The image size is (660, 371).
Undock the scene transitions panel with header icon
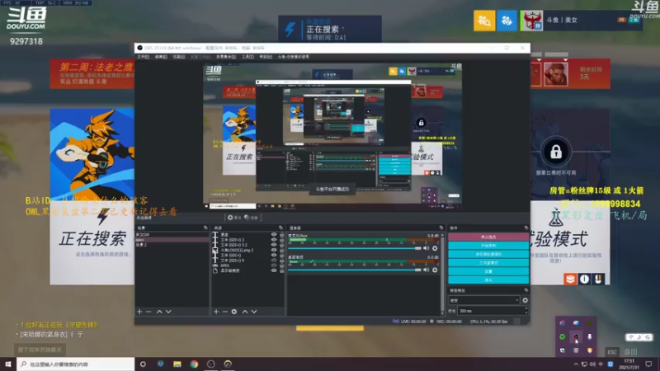click(526, 291)
